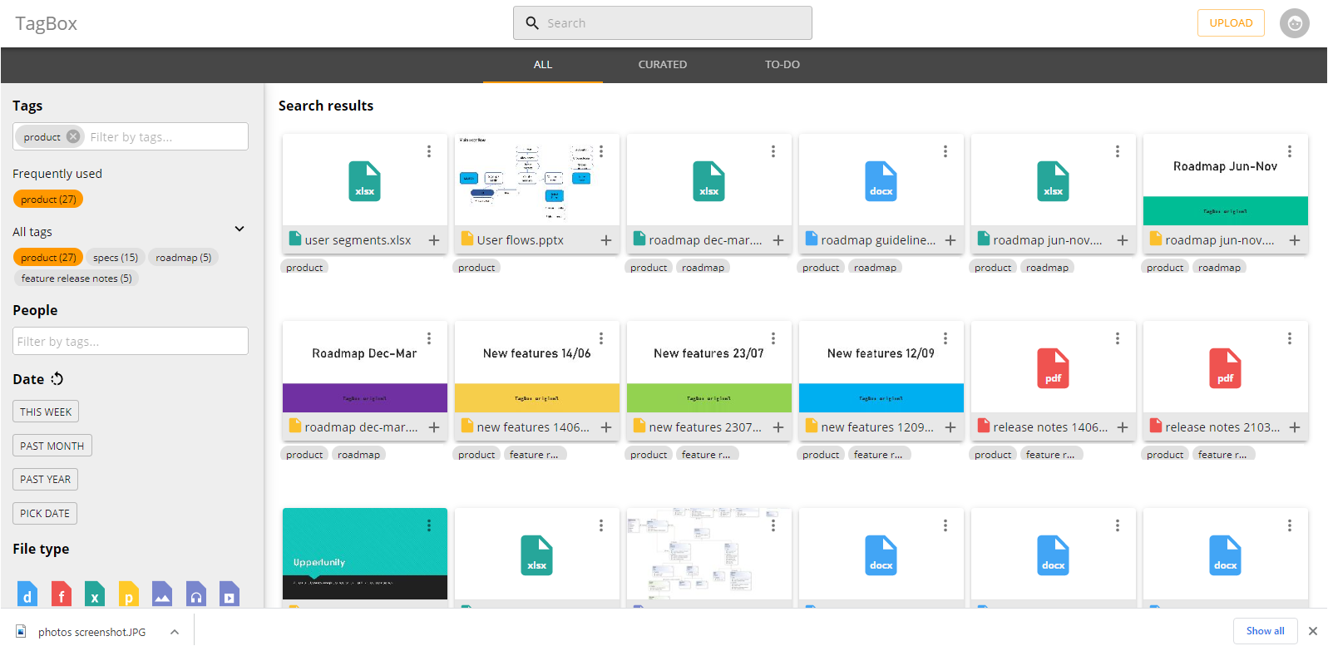Open file name release notes 1406

click(1050, 427)
